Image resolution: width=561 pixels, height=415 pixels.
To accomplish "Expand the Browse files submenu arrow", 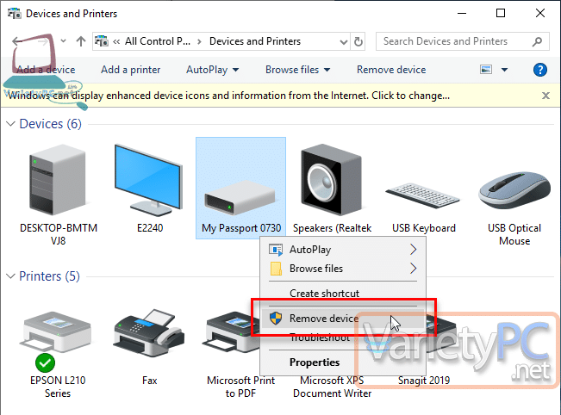I will tap(414, 269).
